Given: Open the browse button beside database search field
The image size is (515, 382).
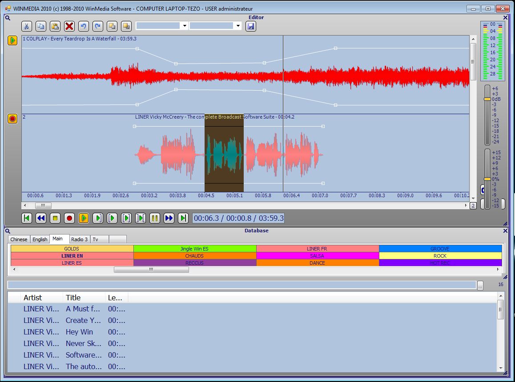Looking at the screenshot, I should tap(480, 285).
